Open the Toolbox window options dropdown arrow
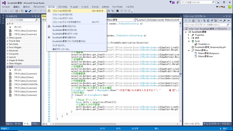The image size is (233, 131). (x=32, y=16)
